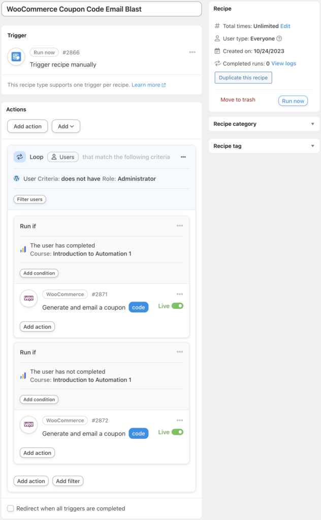Click the Duplicate this recipe button

click(x=243, y=78)
